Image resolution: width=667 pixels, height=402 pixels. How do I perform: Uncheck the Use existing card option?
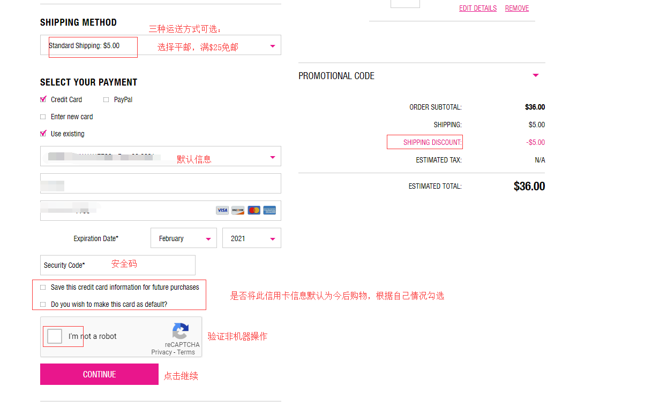pos(43,134)
